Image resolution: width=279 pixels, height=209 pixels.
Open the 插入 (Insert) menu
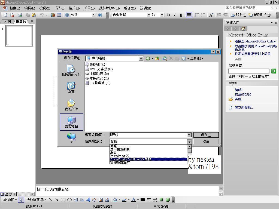59,8
